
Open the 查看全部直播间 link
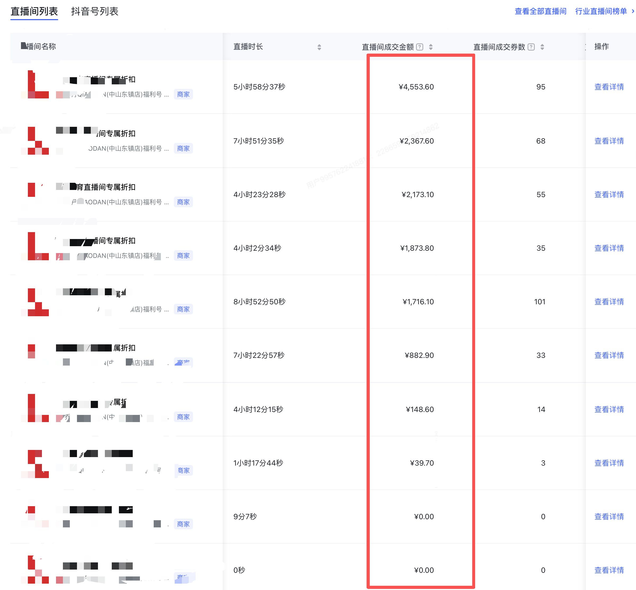(540, 11)
